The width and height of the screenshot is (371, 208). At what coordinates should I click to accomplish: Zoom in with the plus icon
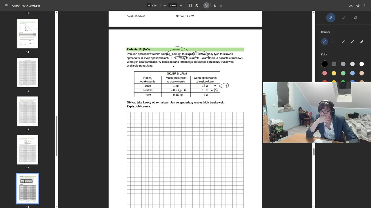(x=181, y=5)
